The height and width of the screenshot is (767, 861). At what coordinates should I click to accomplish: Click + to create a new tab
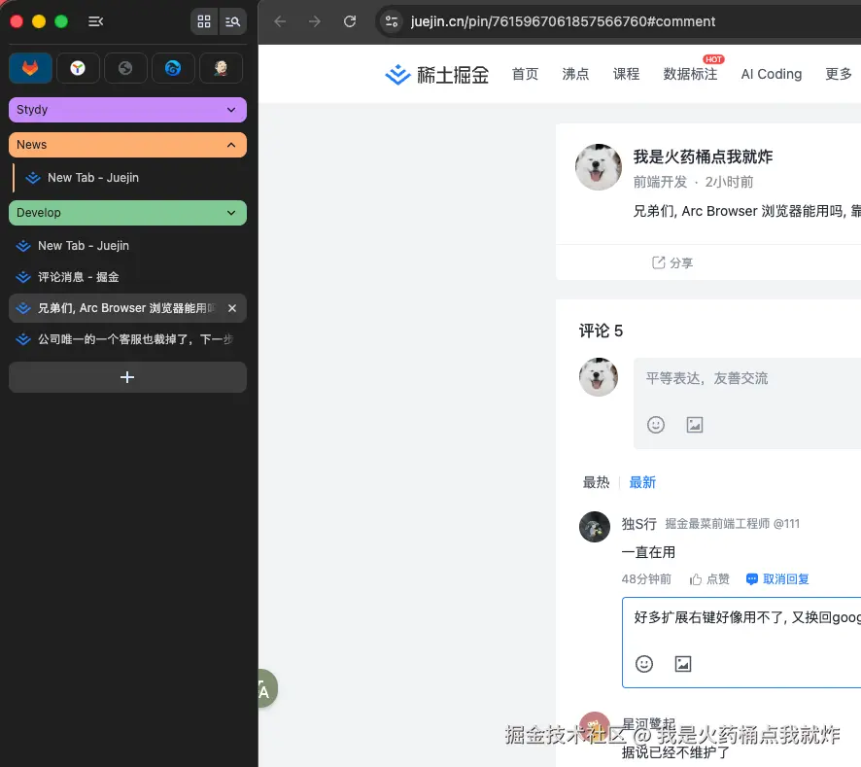pyautogui.click(x=127, y=377)
